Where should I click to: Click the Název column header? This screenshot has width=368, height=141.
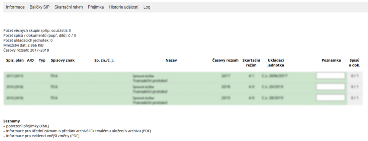coord(171,60)
